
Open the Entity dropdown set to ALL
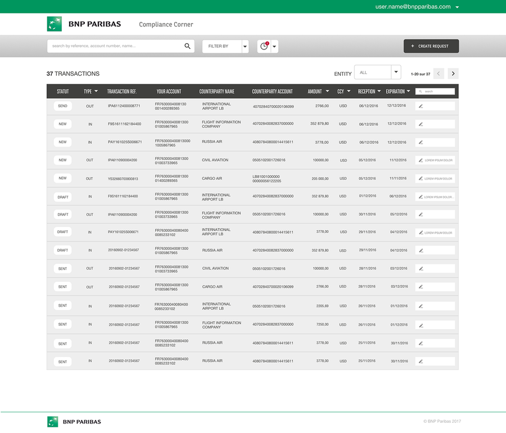click(x=396, y=72)
